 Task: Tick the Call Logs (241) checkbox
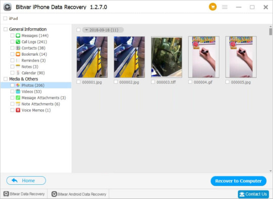pyautogui.click(x=12, y=42)
